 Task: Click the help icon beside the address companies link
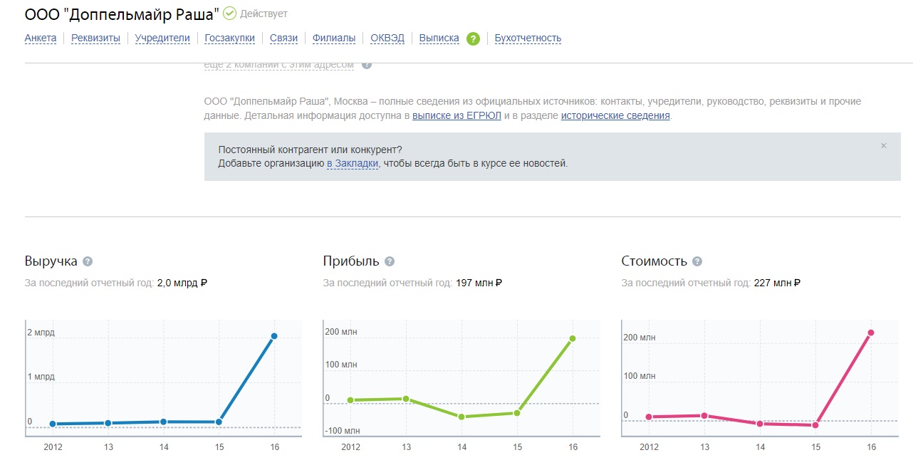point(367,65)
